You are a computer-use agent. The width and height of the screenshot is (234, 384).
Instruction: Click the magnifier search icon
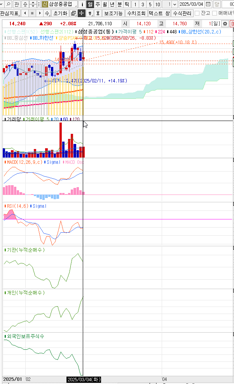pyautogui.click(x=8, y=4)
